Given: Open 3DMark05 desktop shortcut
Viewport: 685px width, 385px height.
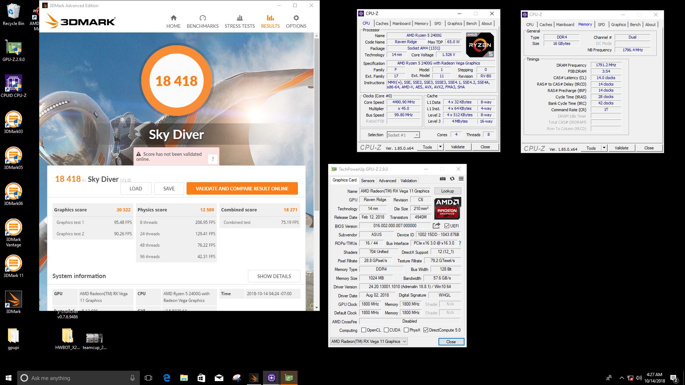Looking at the screenshot, I should point(13,159).
